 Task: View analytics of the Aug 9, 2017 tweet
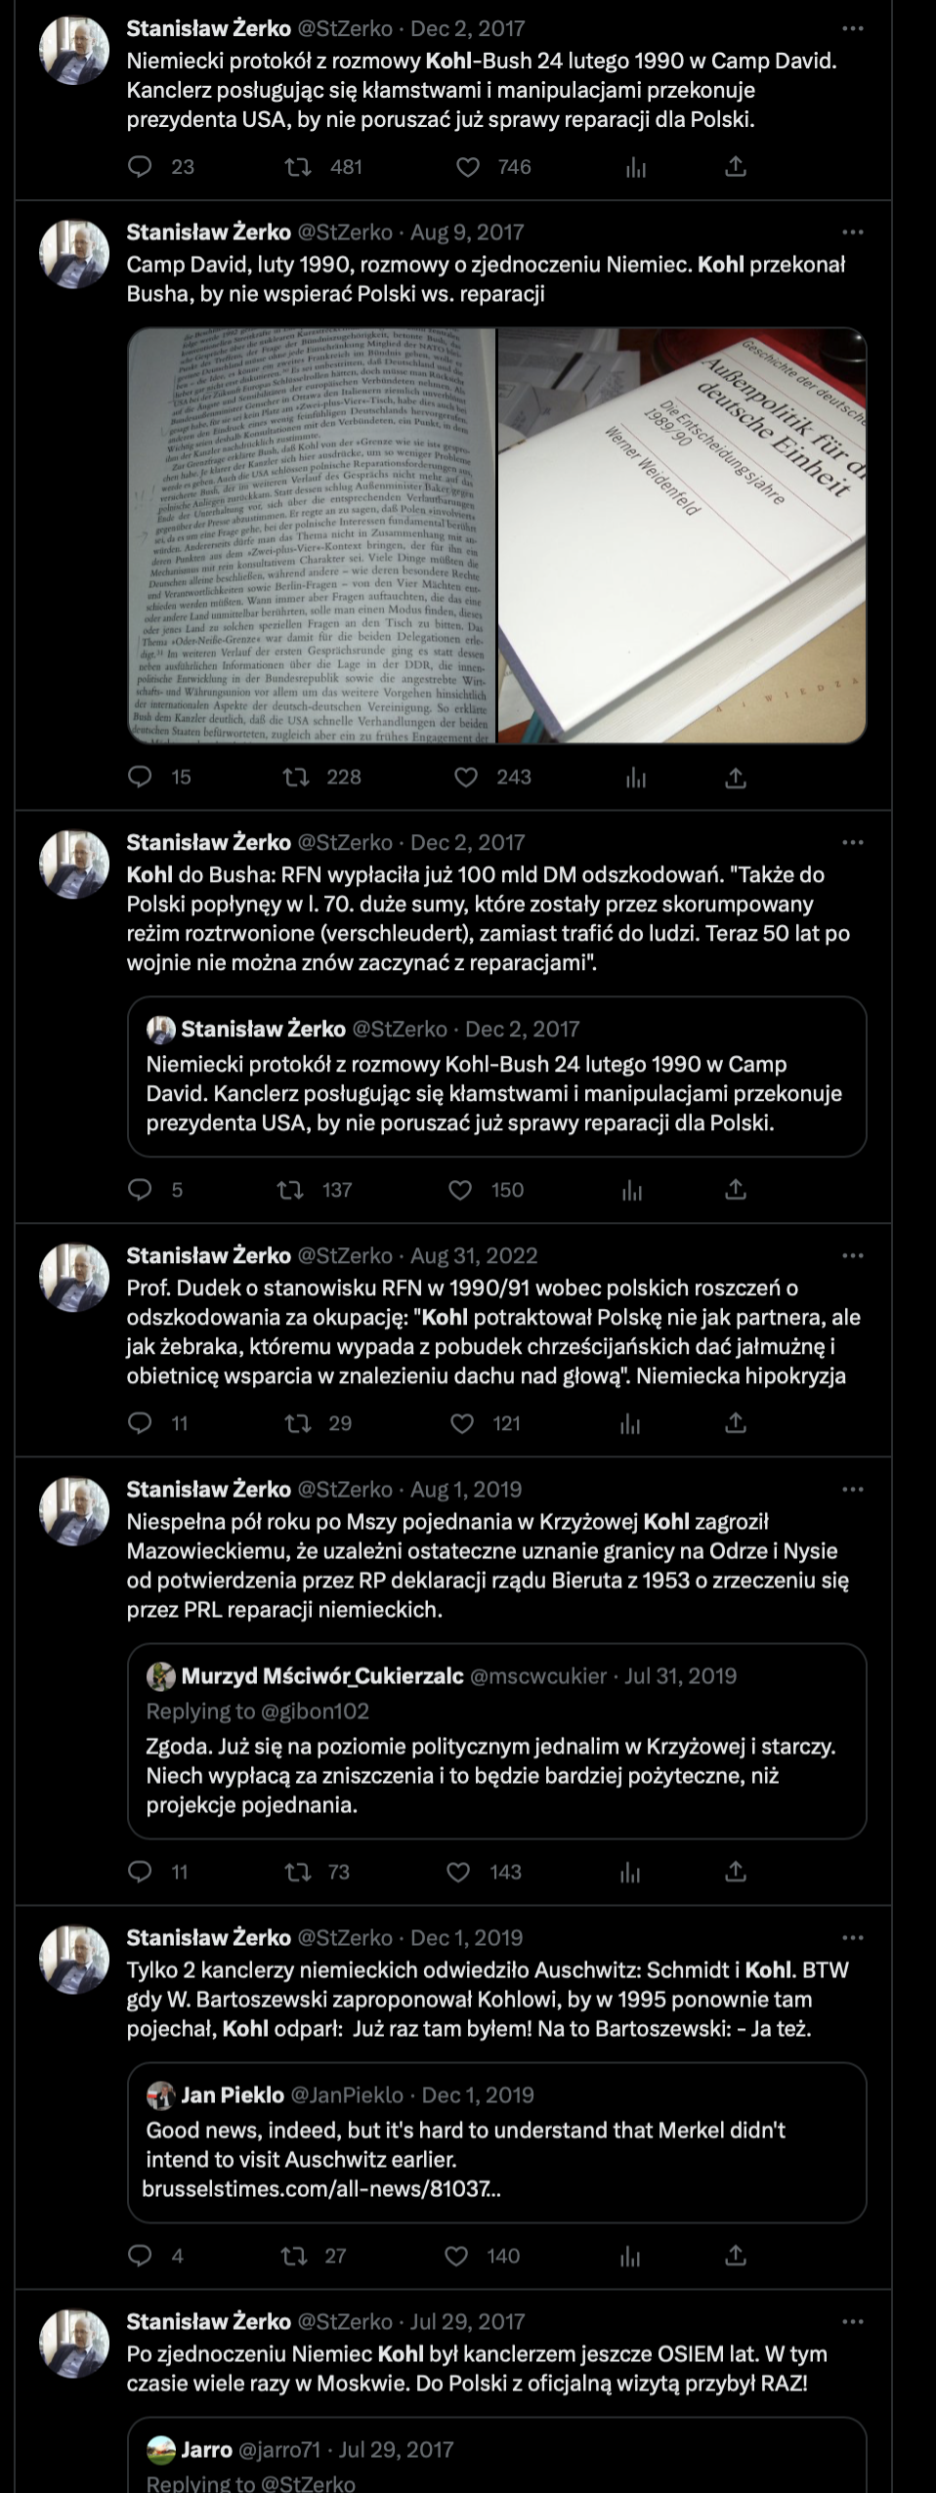coord(636,778)
